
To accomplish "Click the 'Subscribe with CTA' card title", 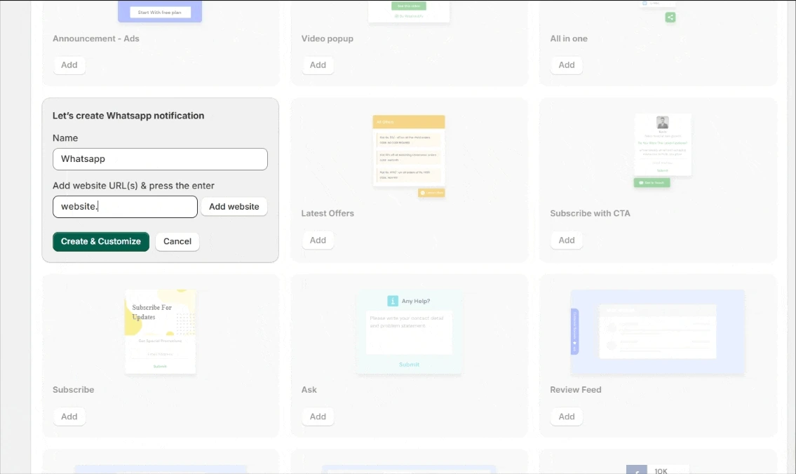I will [590, 214].
